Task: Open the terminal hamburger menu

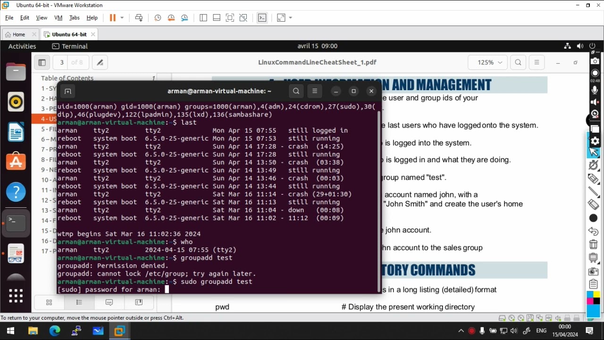Action: (x=315, y=91)
